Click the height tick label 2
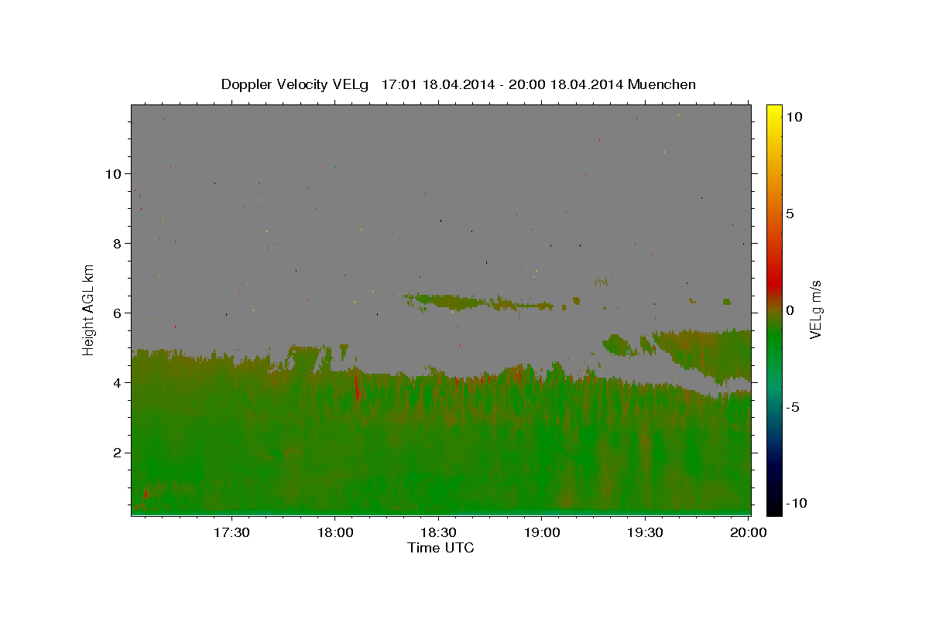The width and height of the screenshot is (929, 619). tap(117, 453)
